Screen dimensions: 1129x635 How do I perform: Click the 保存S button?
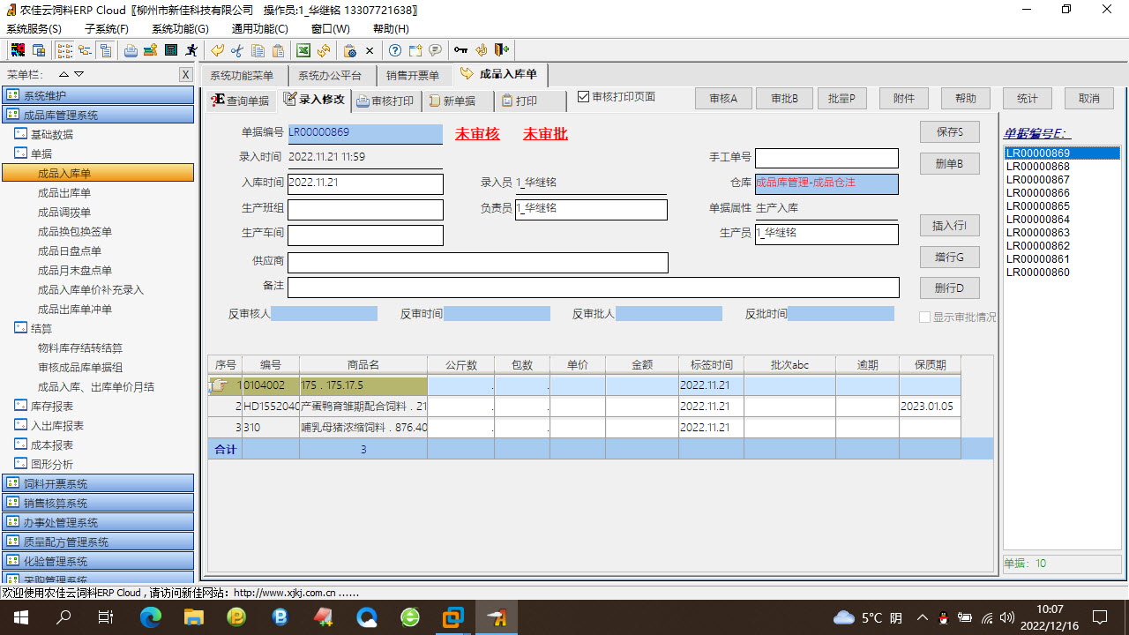pos(949,131)
